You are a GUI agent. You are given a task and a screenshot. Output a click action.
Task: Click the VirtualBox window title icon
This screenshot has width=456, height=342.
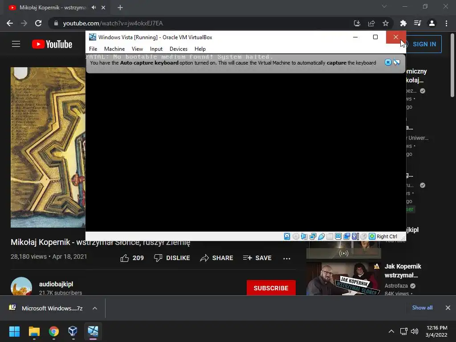click(x=93, y=37)
